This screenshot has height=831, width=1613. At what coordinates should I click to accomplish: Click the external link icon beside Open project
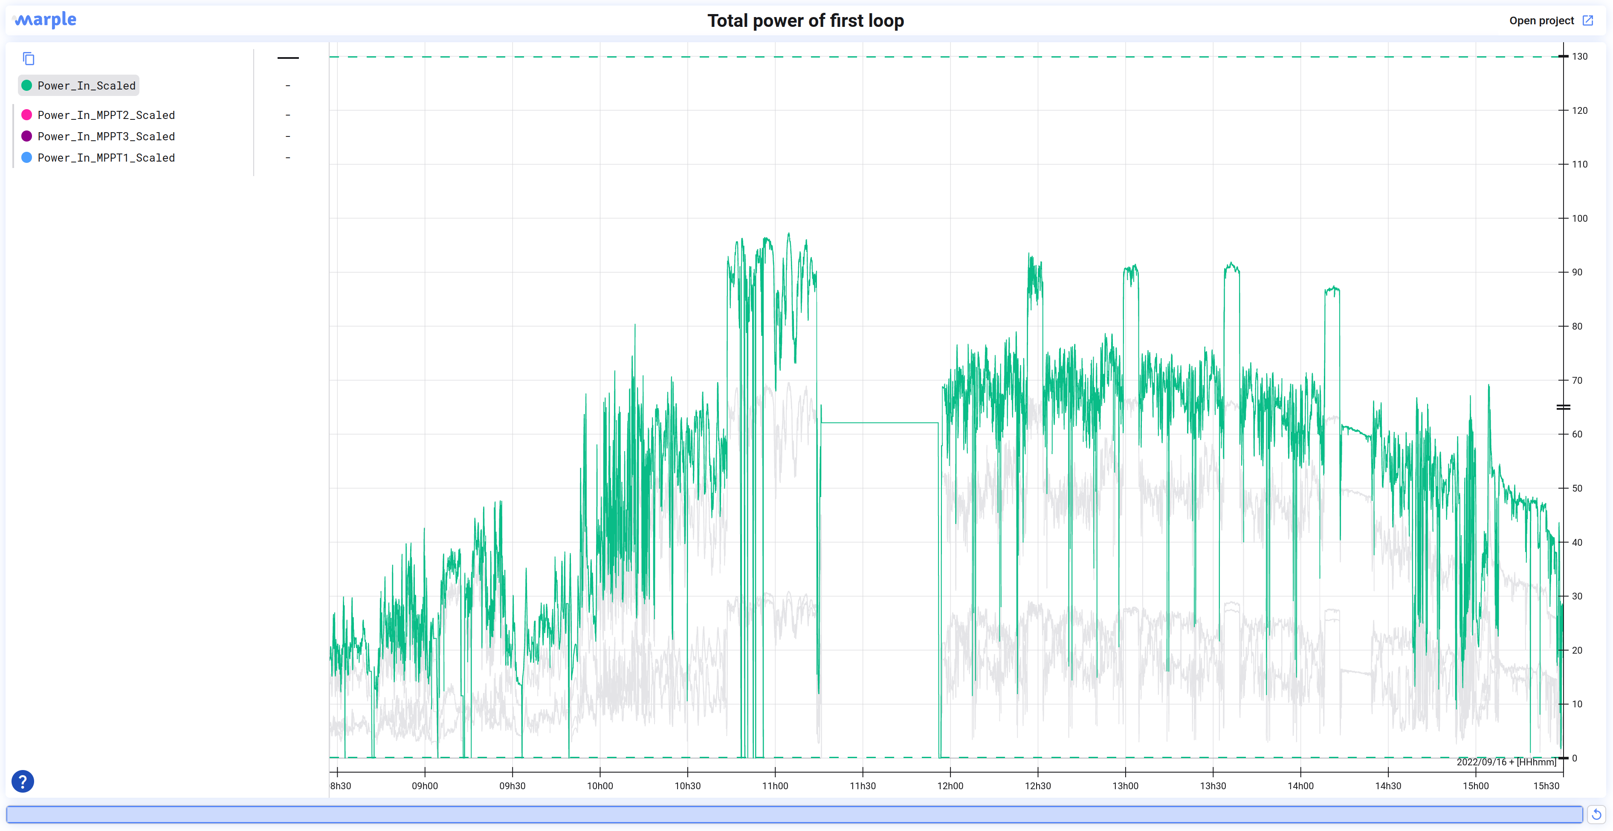1588,20
